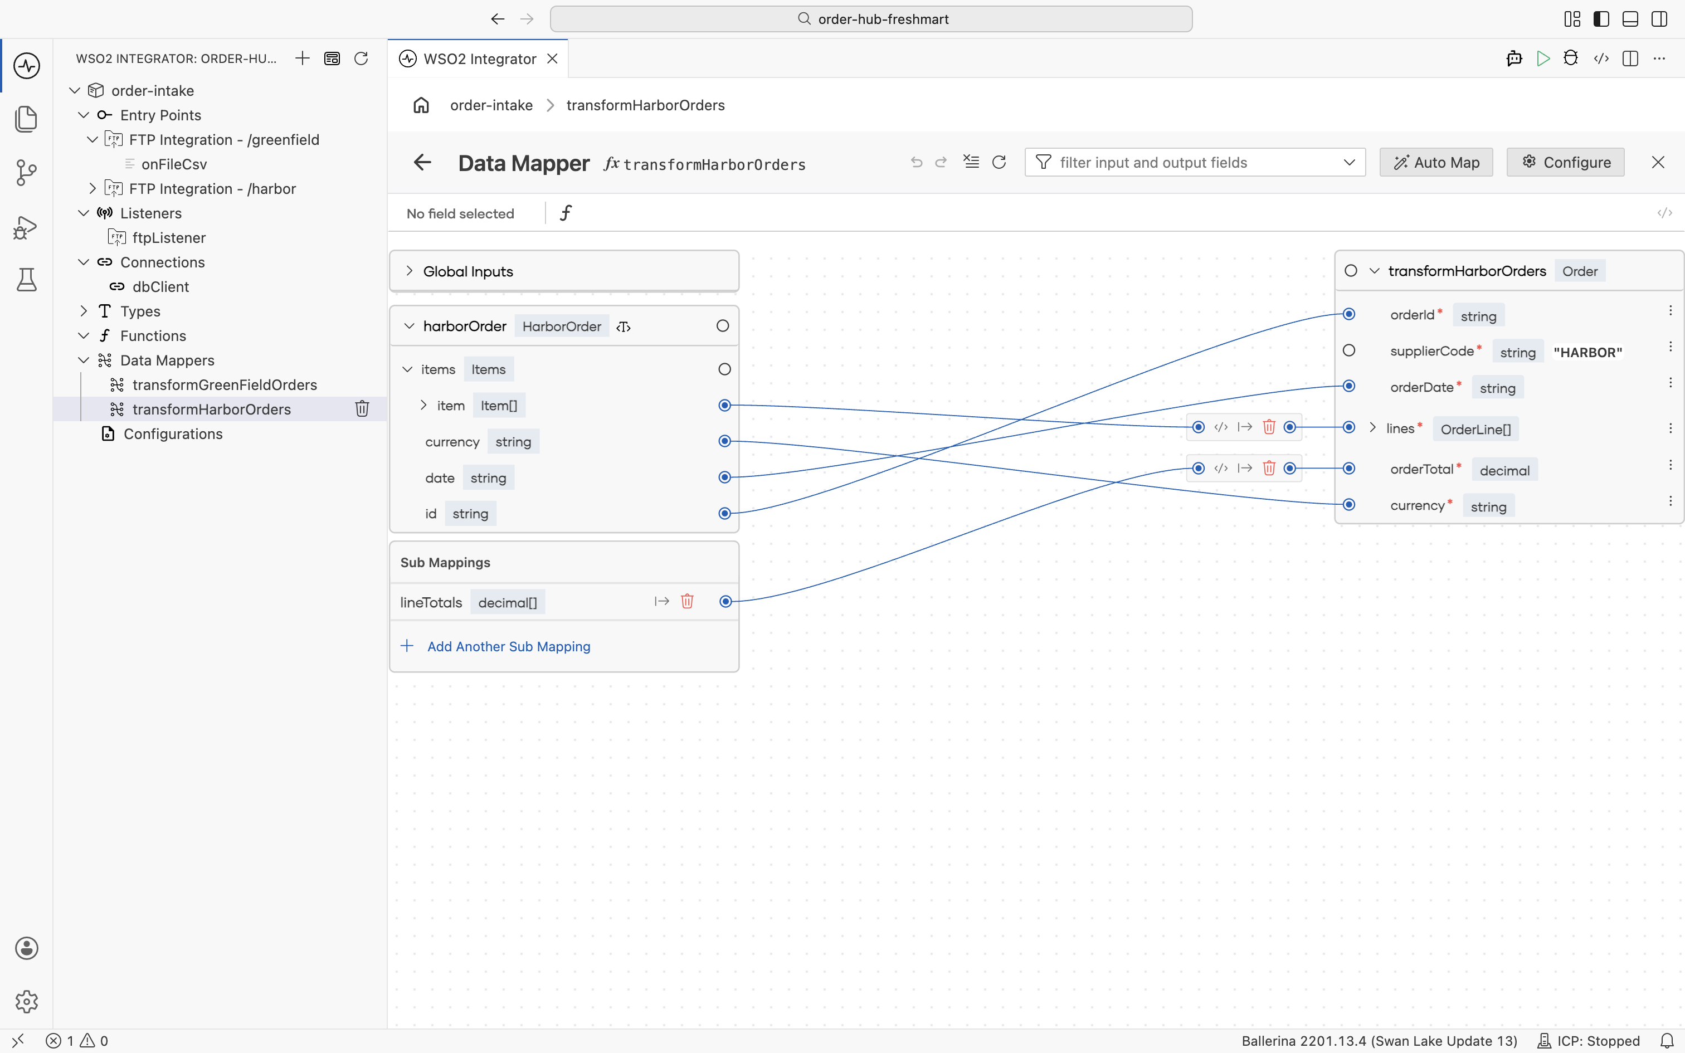Click trash icon beside transformHarborOrders in tree
This screenshot has width=1685, height=1053.
(x=362, y=409)
